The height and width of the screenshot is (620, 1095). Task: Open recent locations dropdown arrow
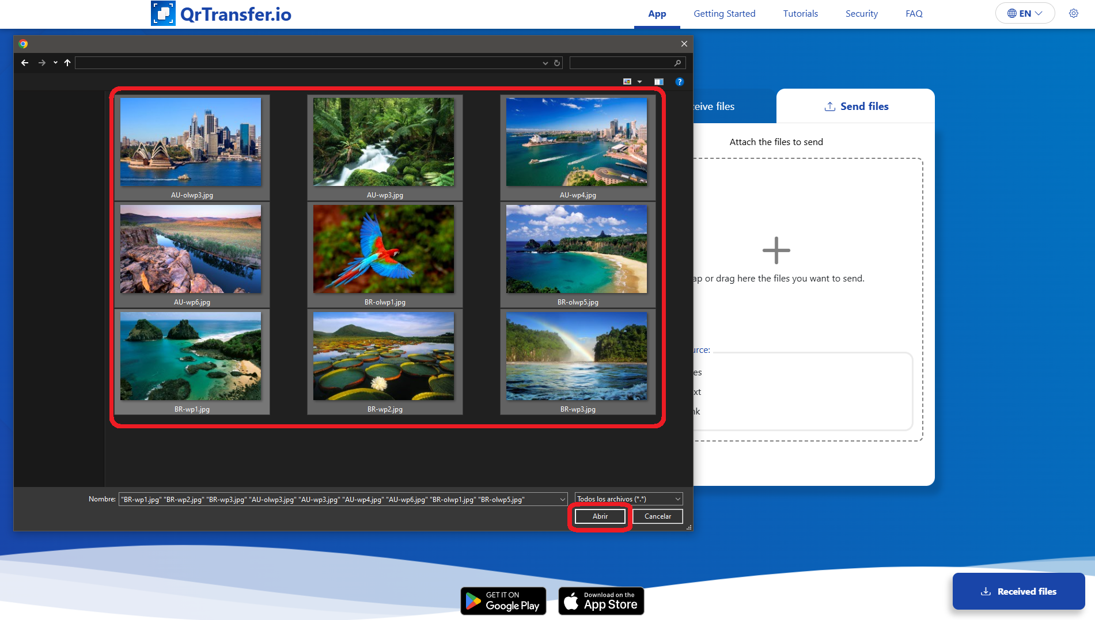coord(55,63)
